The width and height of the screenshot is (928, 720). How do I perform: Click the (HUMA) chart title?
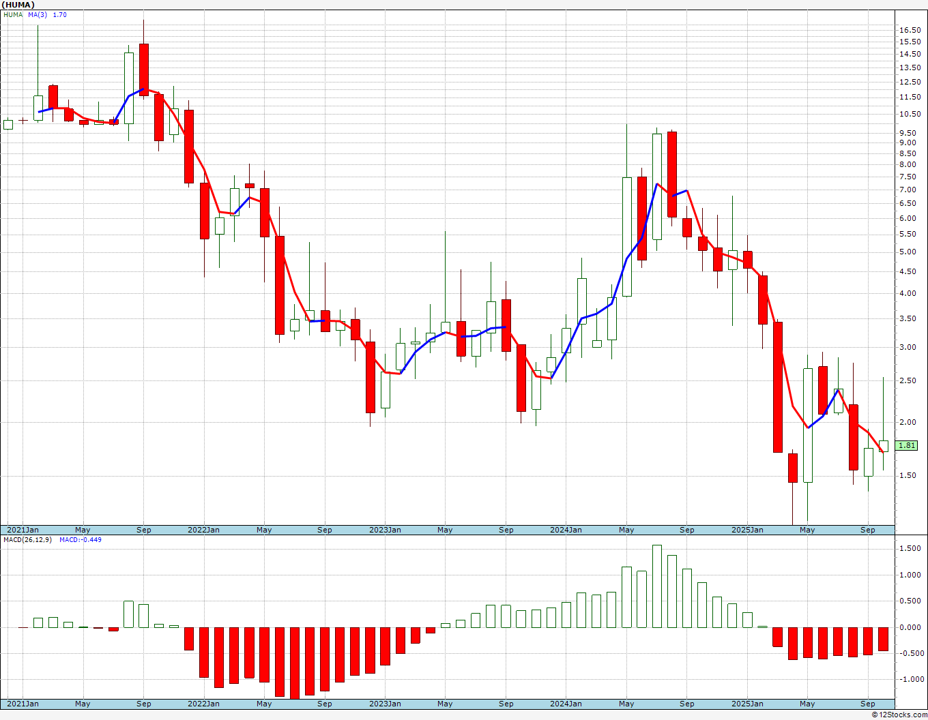(18, 5)
